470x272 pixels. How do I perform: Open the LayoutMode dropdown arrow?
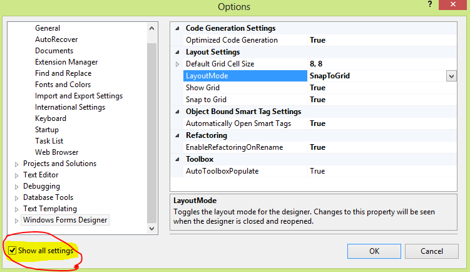[451, 76]
